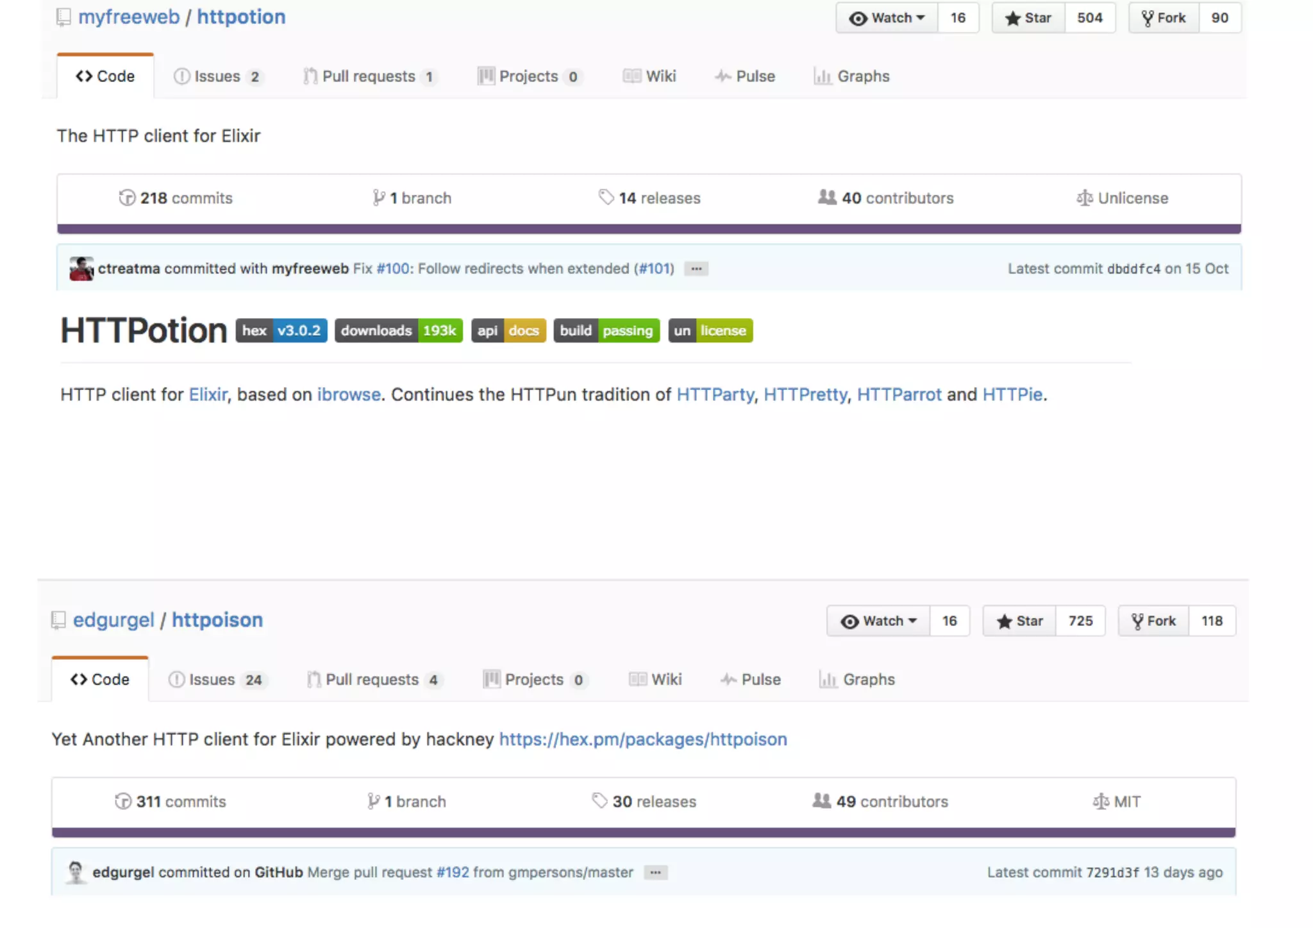Expand httpoison commit message ellipsis

[x=655, y=872]
